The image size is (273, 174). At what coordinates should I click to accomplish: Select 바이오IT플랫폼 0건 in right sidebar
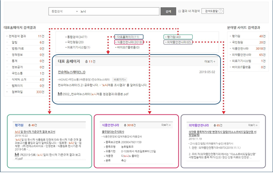point(248,67)
